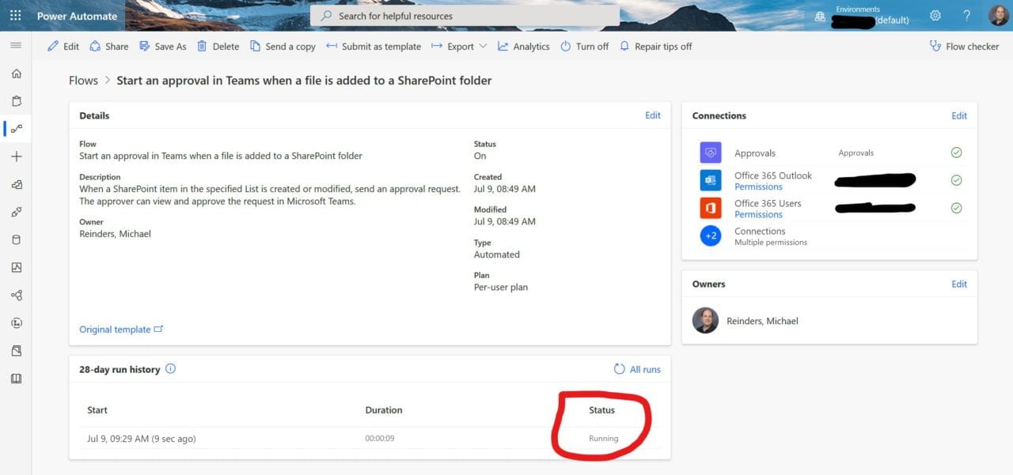Click the Start column header

97,410
